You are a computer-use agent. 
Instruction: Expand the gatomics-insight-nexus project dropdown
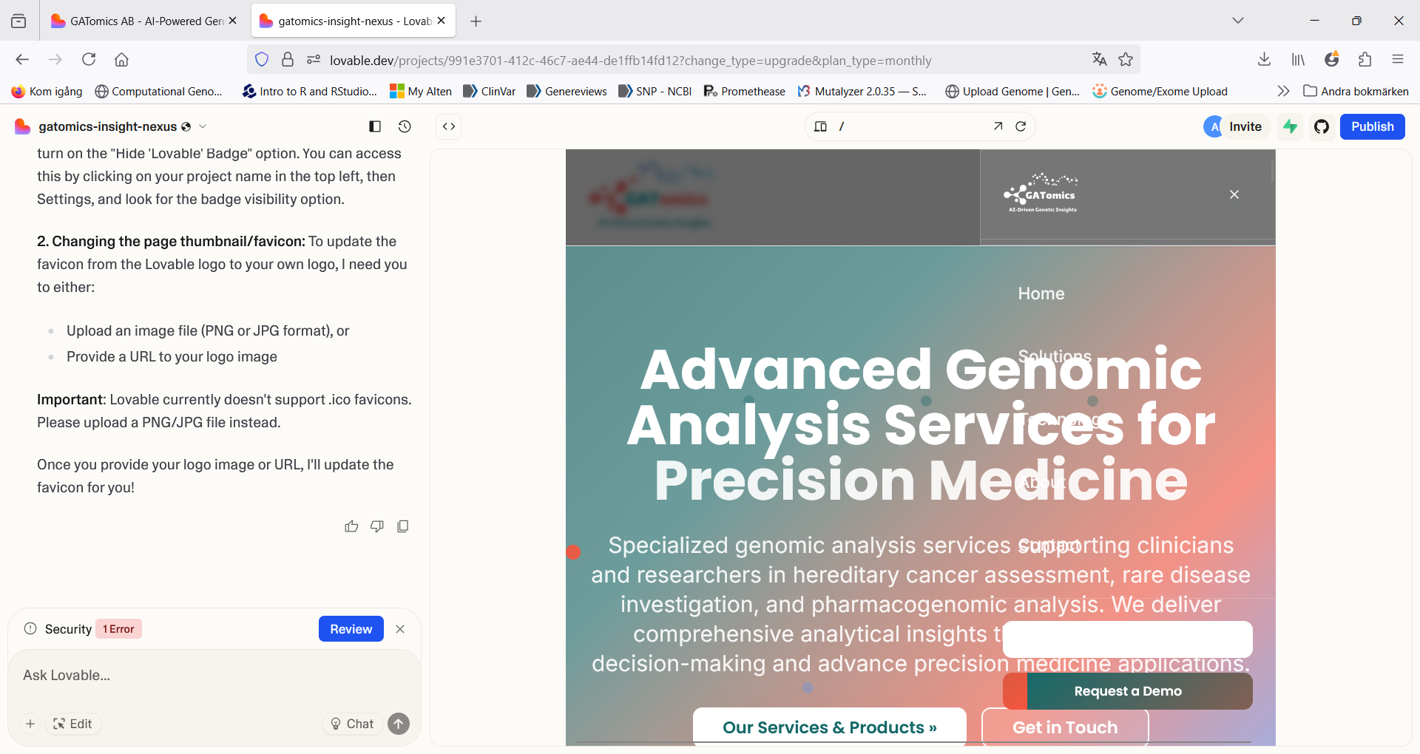[203, 126]
